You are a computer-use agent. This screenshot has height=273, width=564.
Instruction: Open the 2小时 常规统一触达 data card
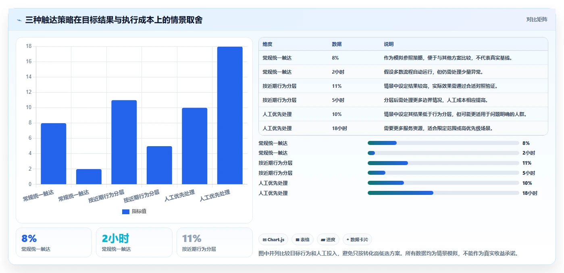[x=134, y=242]
